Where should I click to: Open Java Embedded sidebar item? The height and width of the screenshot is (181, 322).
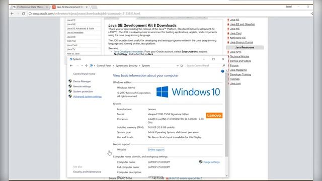(x=75, y=33)
